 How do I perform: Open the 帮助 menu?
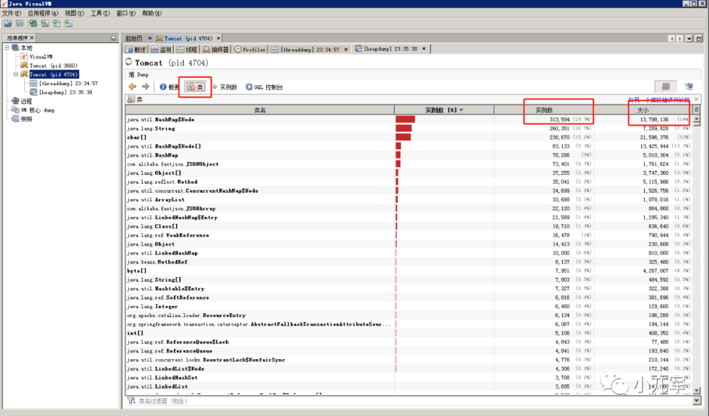152,13
